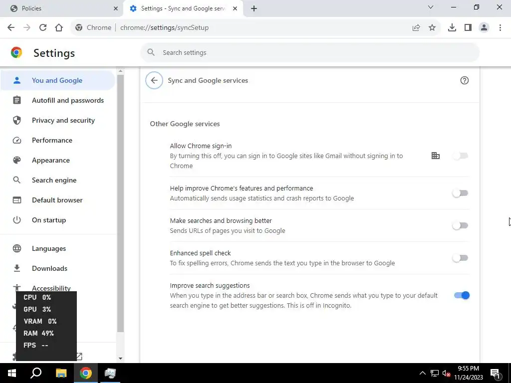
Task: Open Chrome three-dot menu
Action: pos(500,28)
